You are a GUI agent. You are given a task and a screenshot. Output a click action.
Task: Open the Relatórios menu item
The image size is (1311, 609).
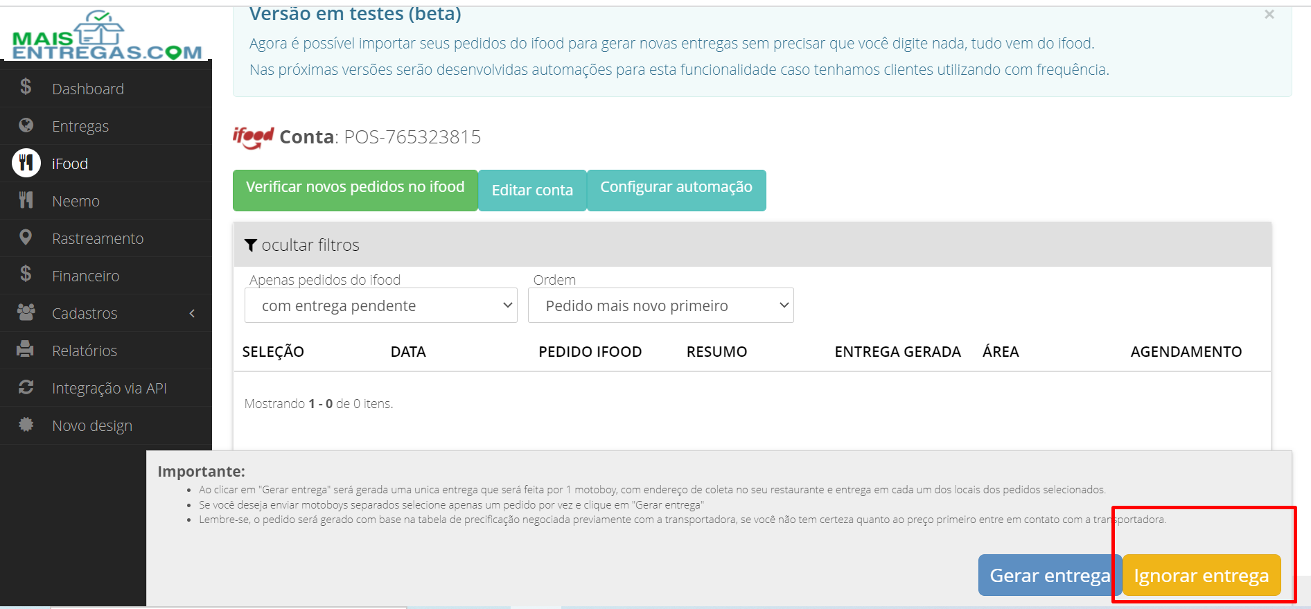tap(85, 351)
